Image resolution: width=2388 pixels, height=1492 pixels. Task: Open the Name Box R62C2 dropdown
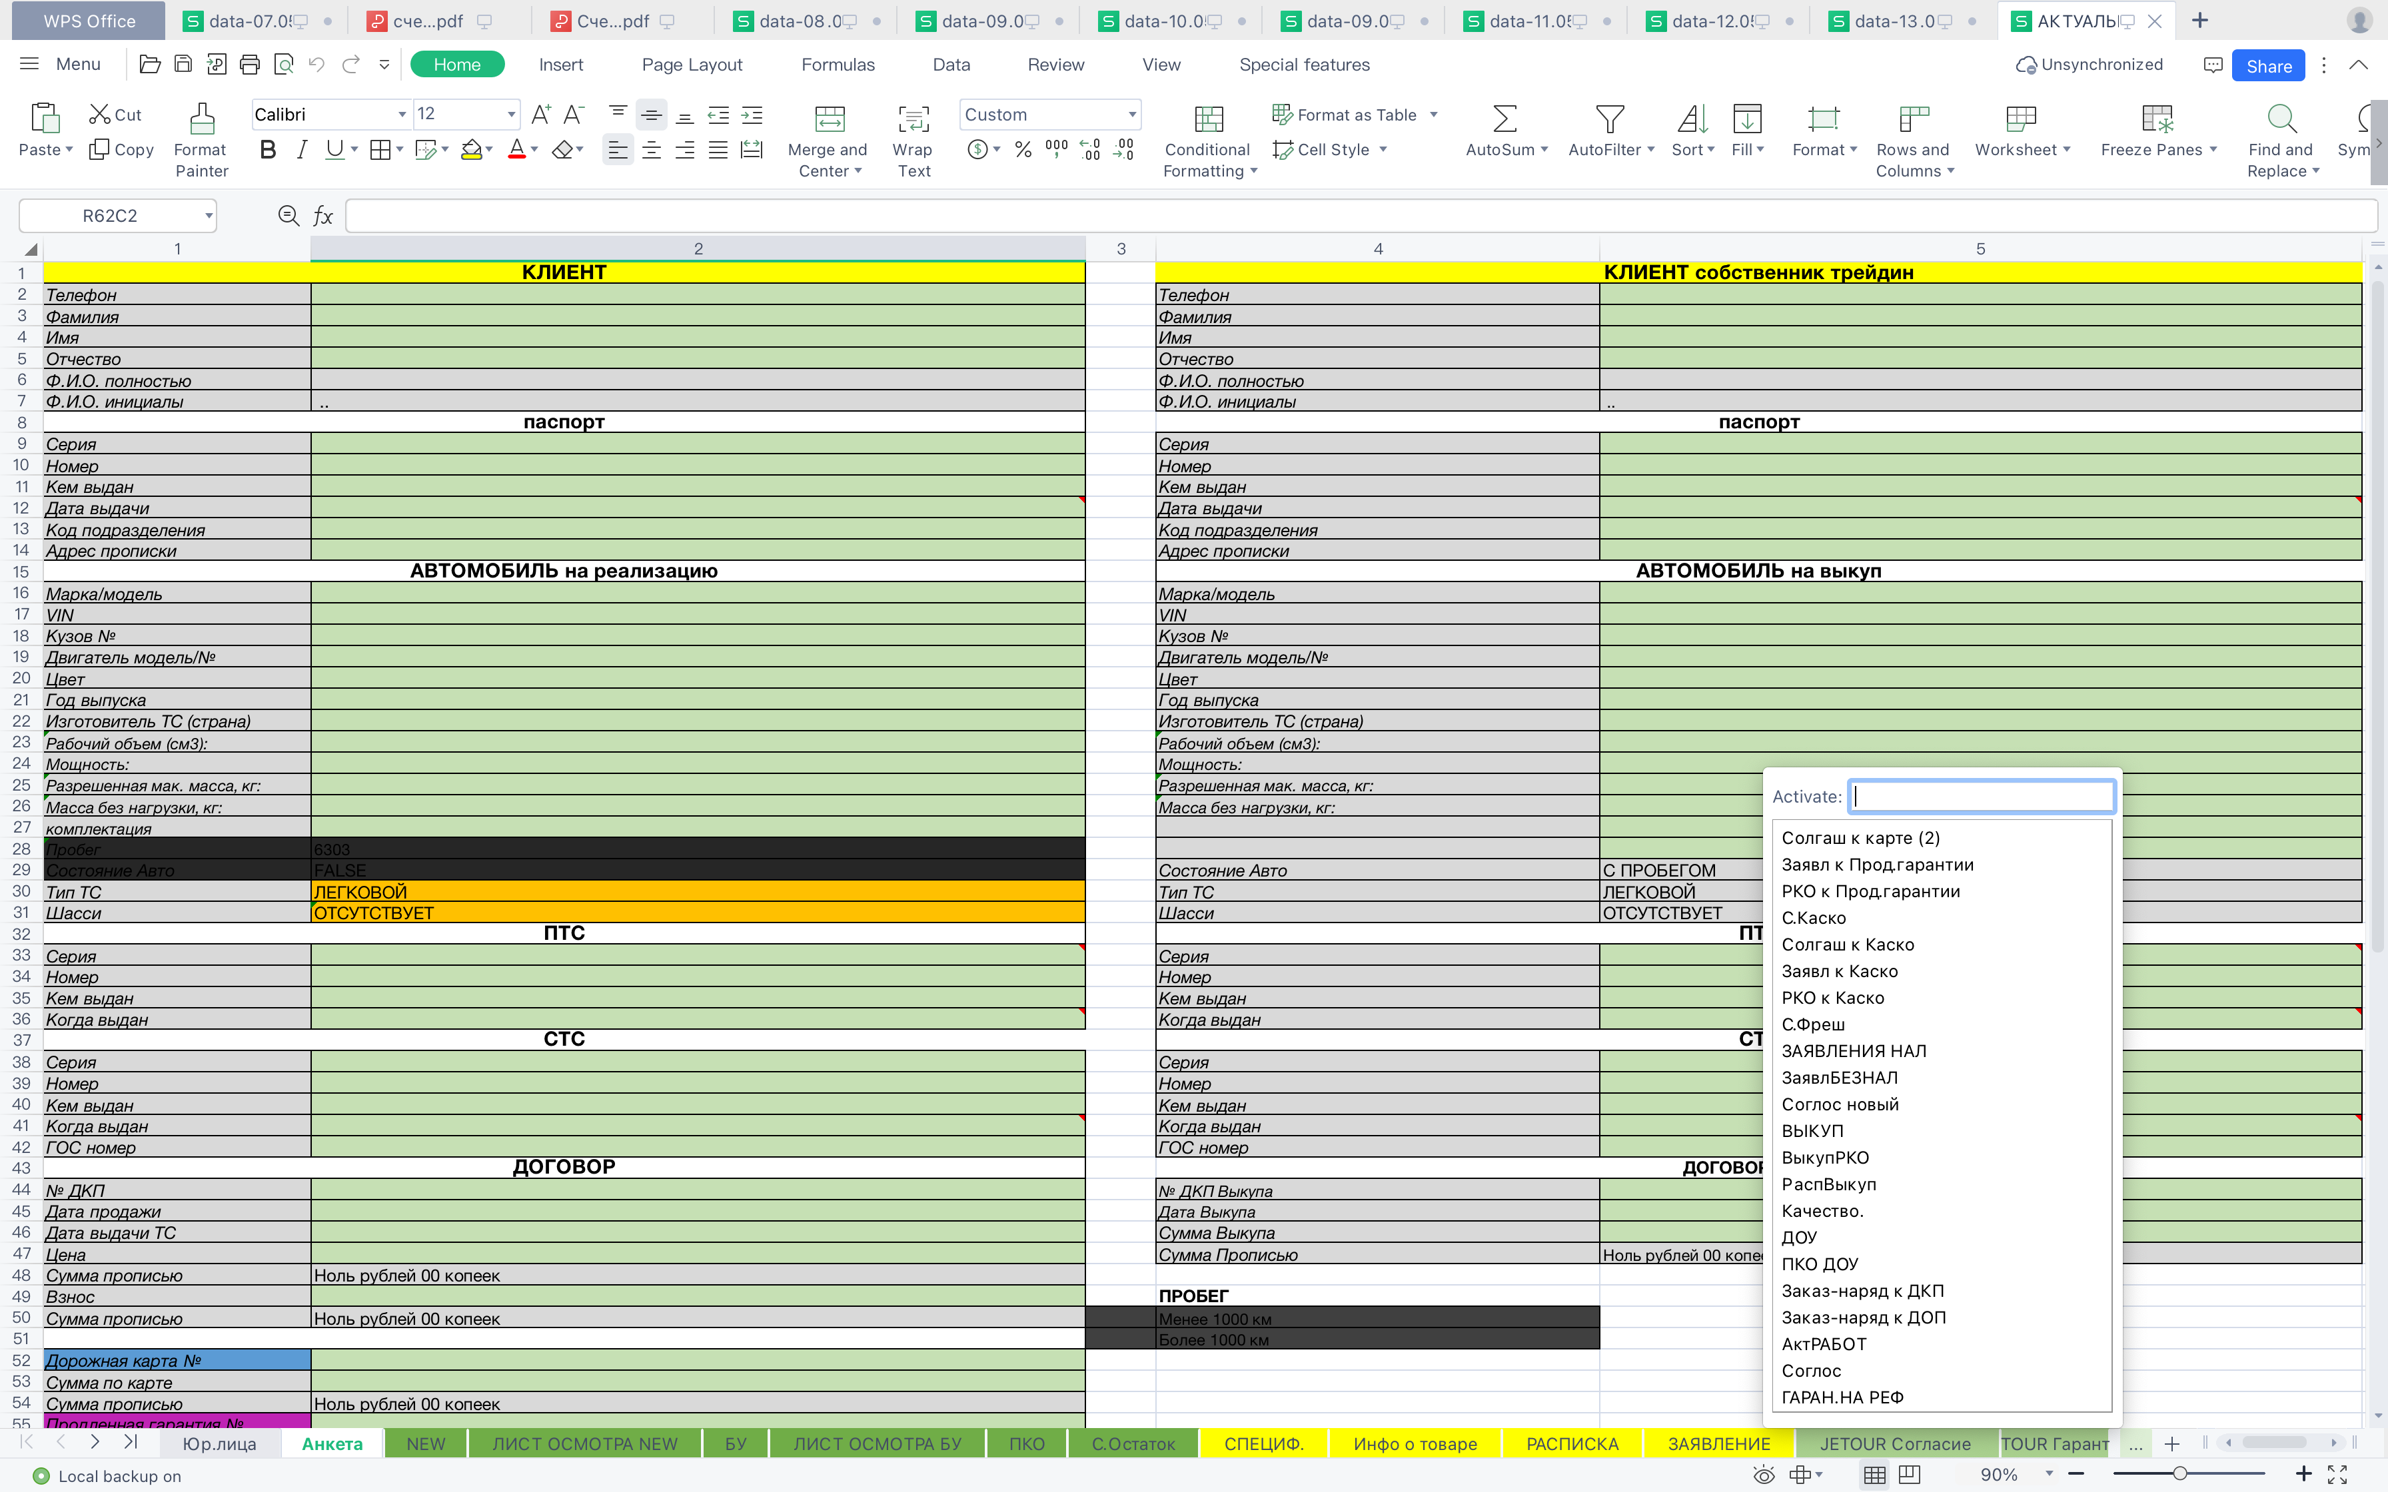208,216
